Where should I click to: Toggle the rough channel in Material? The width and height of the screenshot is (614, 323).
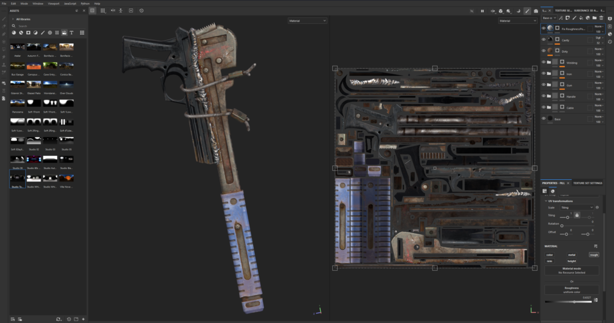tap(594, 255)
